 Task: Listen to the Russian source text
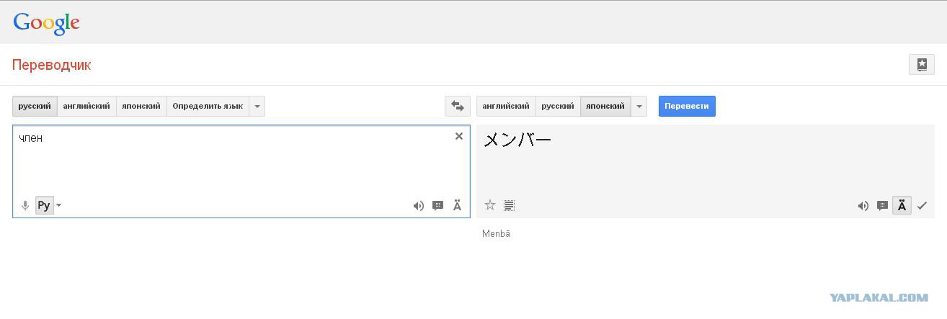point(418,206)
